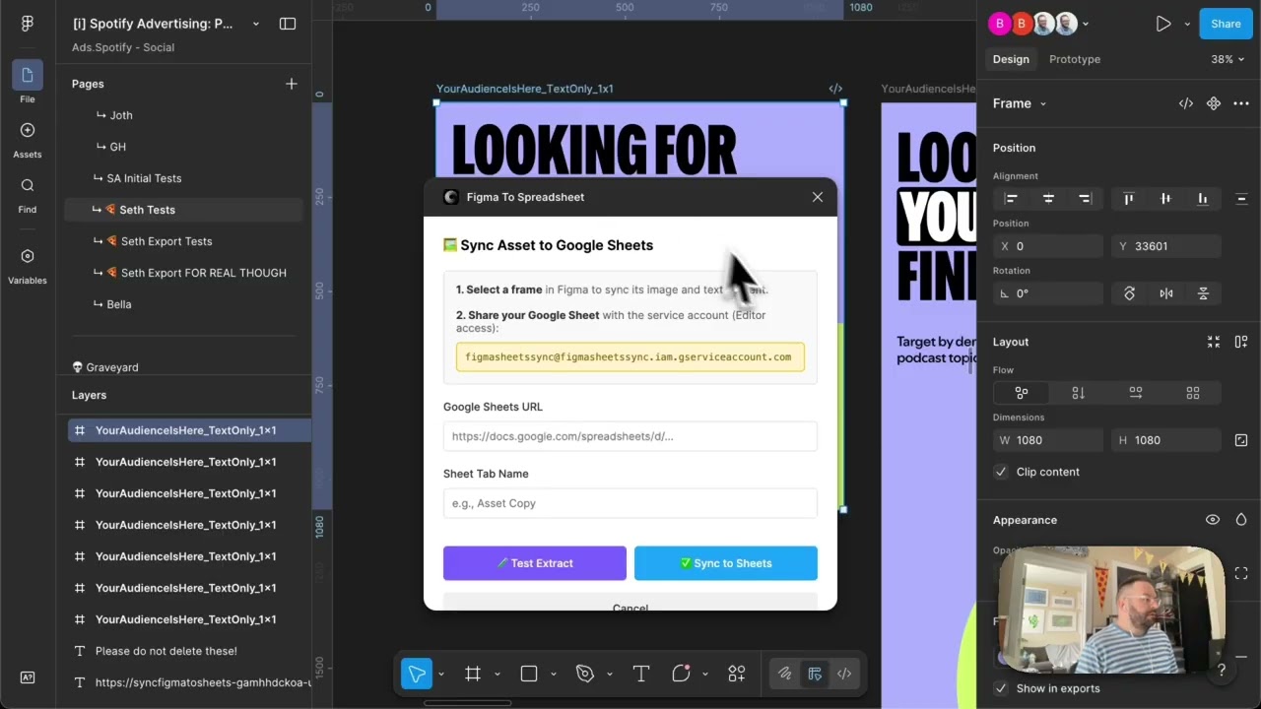Toggle Clip content checkbox
This screenshot has width=1261, height=709.
[x=1001, y=472]
